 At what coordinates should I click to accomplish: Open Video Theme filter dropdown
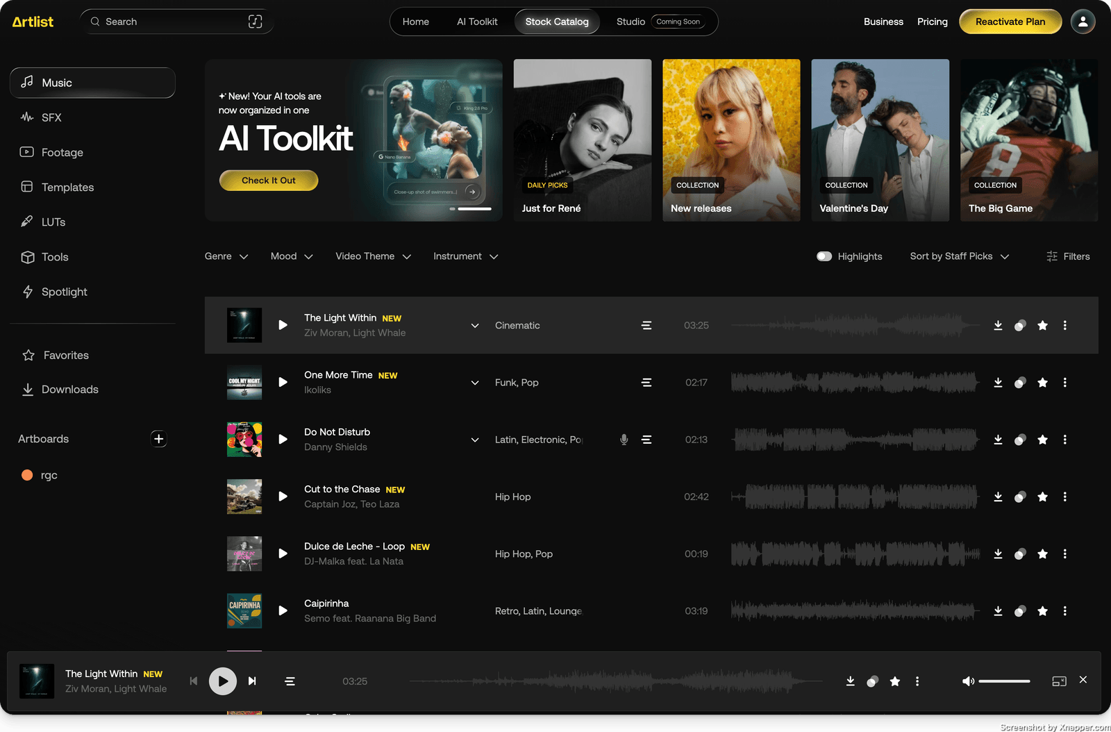(374, 256)
